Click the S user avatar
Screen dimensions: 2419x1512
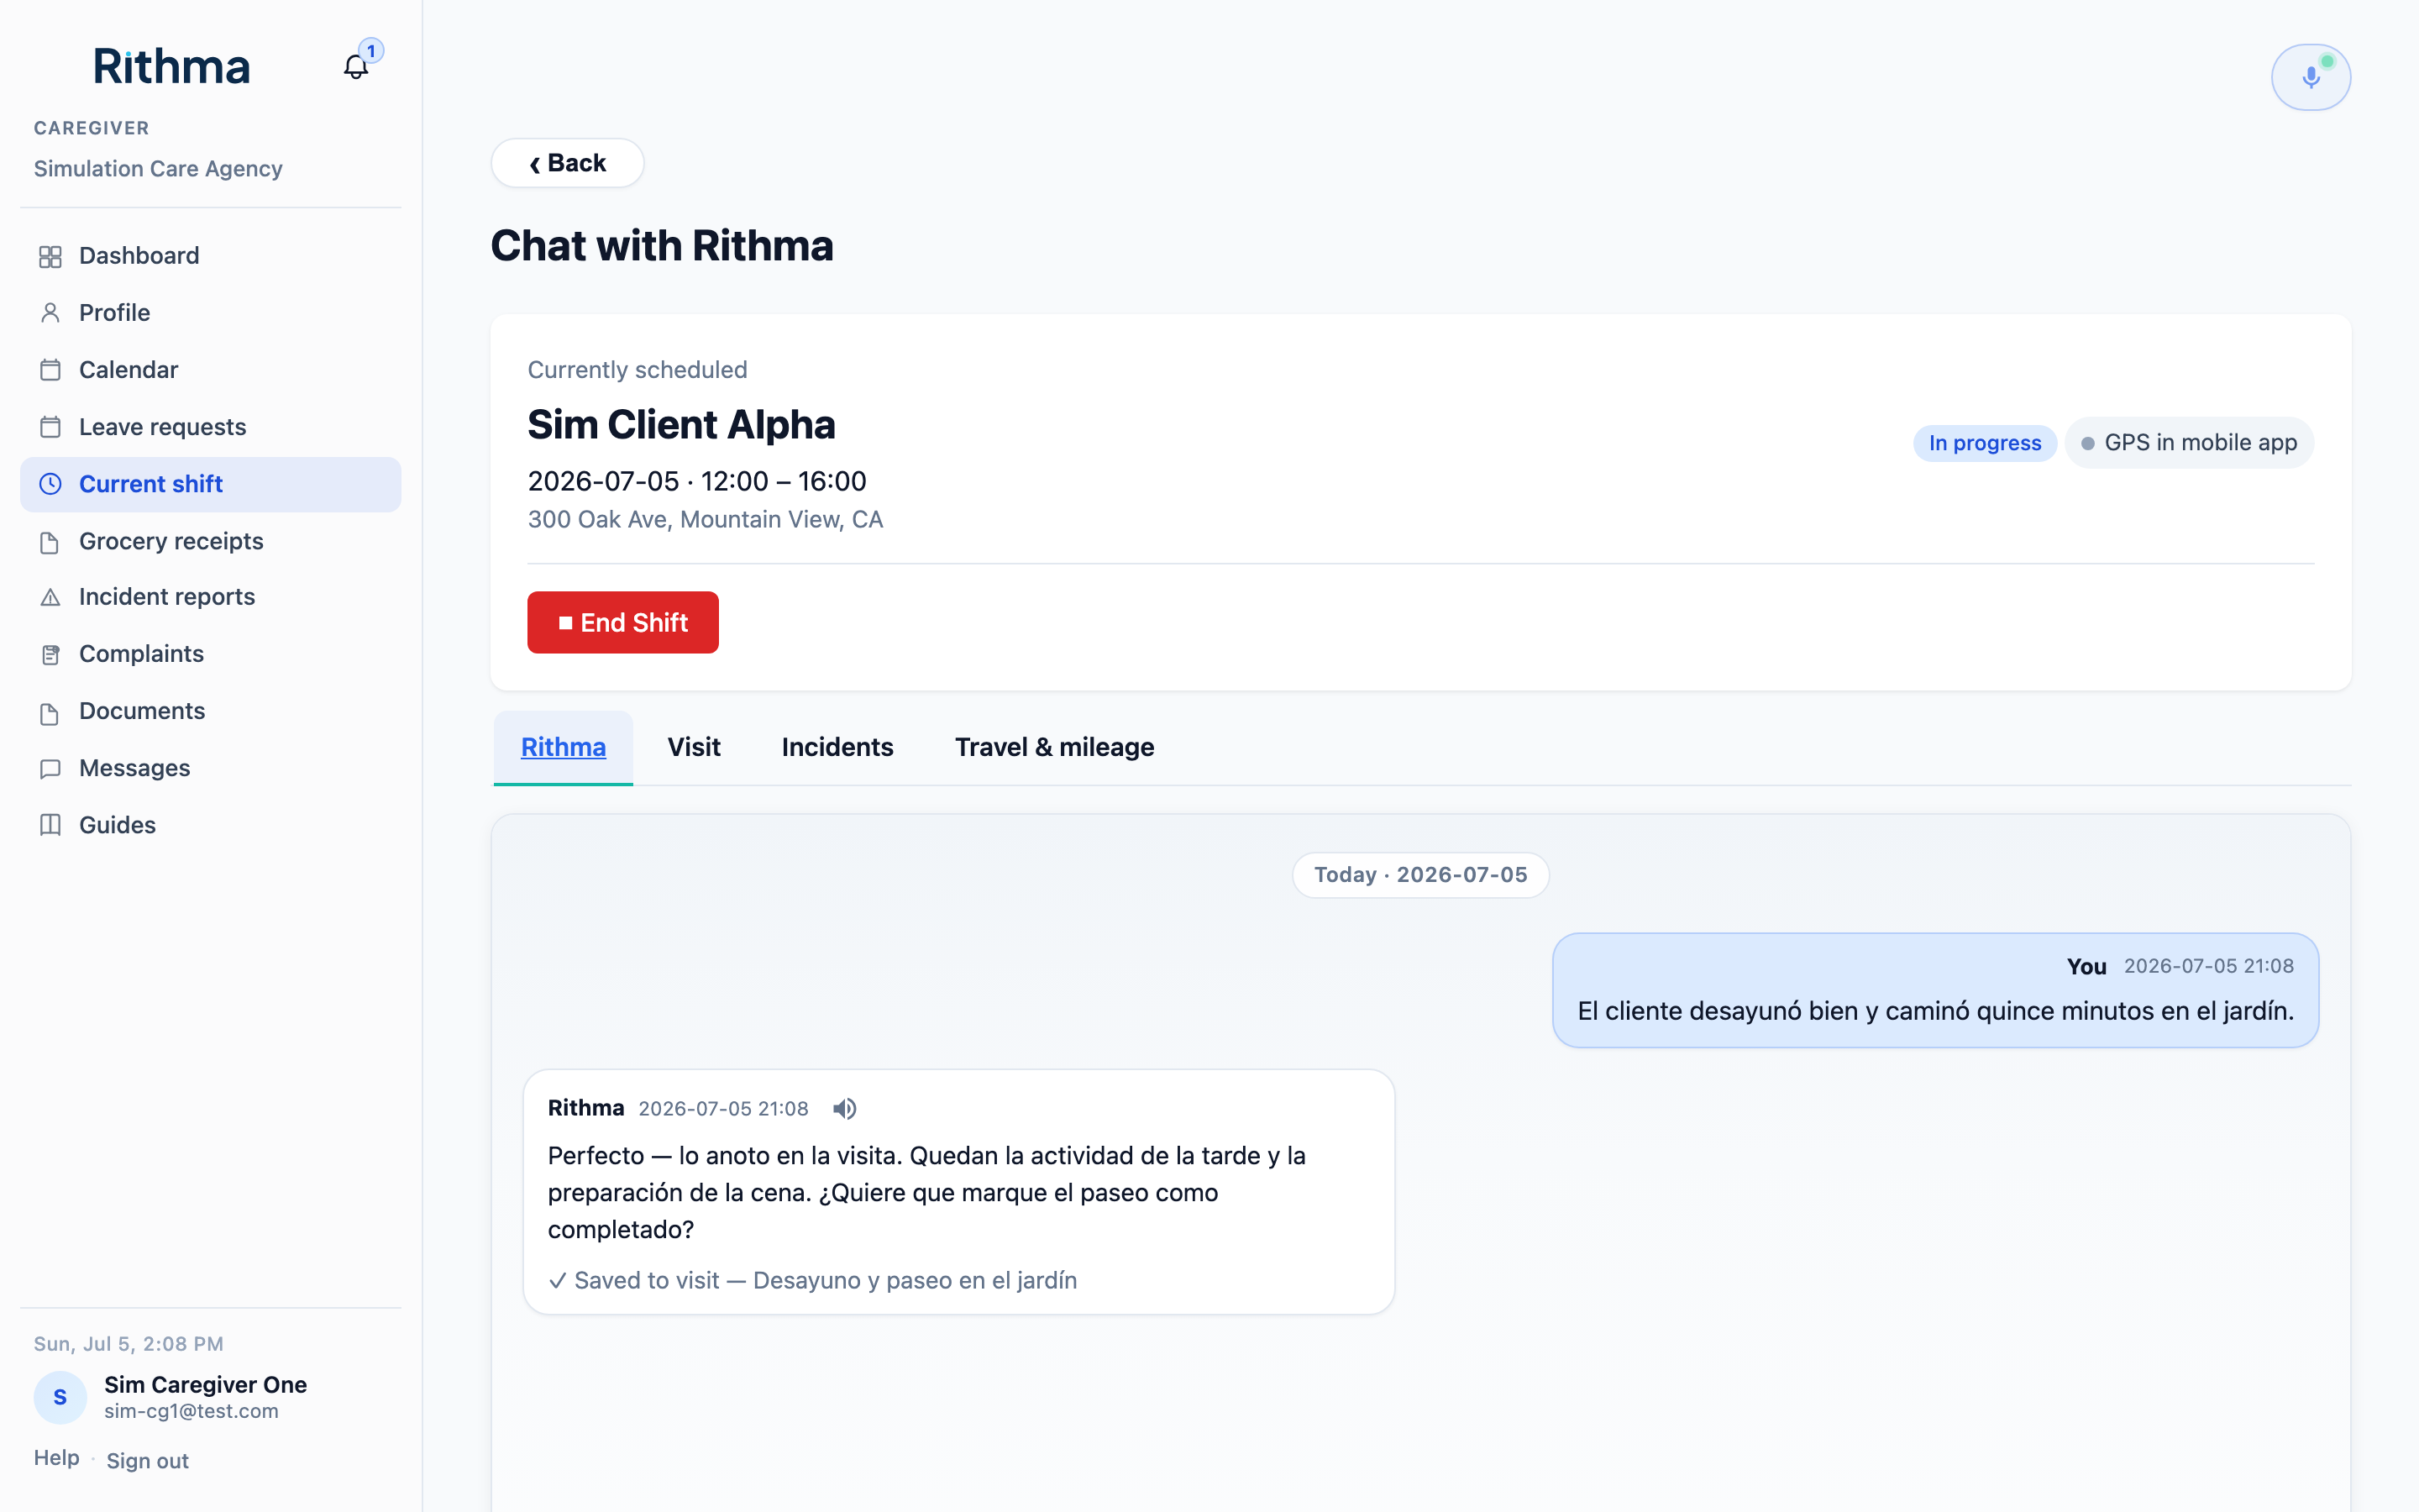(60, 1397)
